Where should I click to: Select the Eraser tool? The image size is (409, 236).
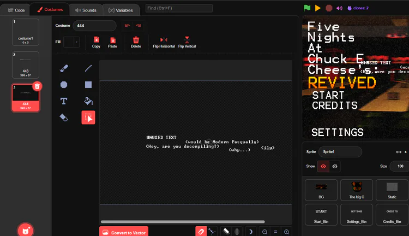[x=64, y=117]
